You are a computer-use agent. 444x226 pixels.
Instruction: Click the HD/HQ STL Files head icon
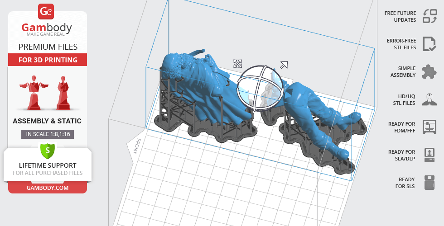coord(429,99)
